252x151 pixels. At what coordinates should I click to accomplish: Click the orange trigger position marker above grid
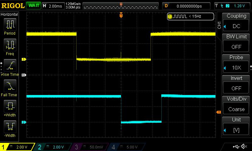[x=121, y=15]
